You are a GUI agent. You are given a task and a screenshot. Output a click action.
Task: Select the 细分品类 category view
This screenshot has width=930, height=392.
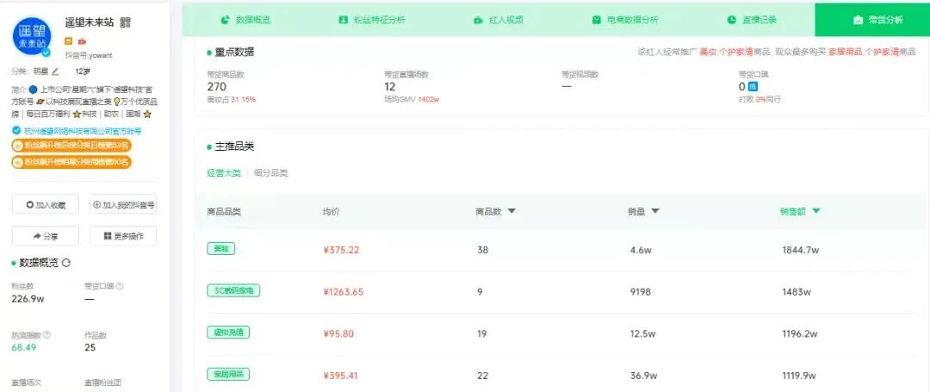pos(271,173)
